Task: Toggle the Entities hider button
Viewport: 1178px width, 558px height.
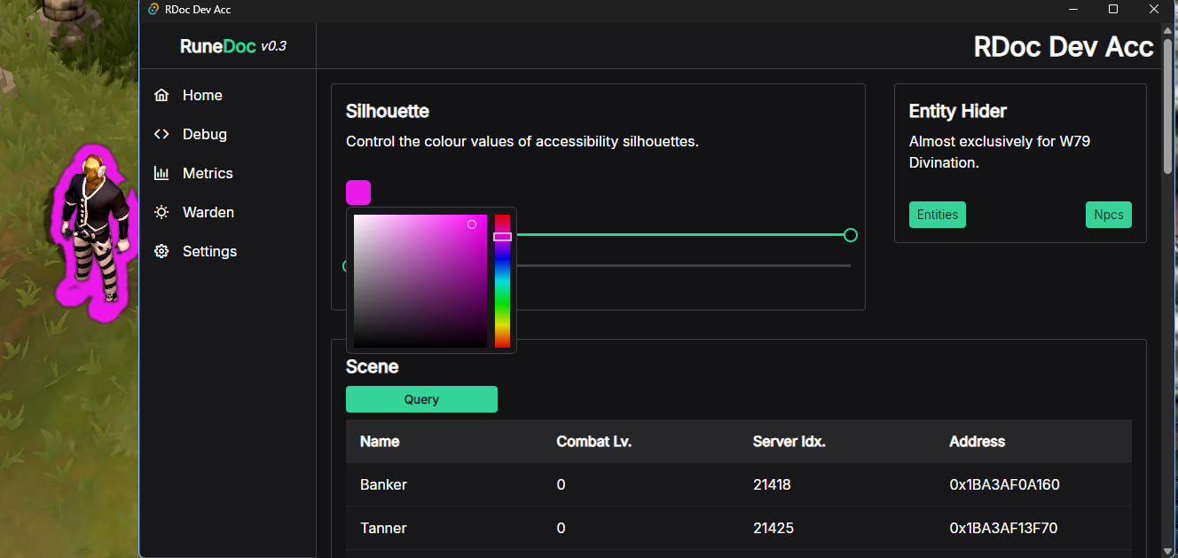Action: coord(937,215)
